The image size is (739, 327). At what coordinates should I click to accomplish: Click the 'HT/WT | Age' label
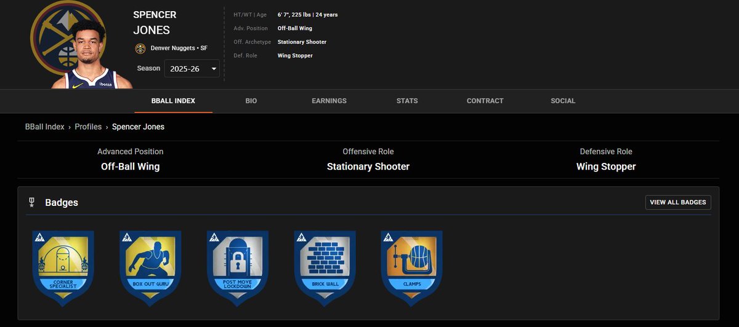(x=250, y=15)
